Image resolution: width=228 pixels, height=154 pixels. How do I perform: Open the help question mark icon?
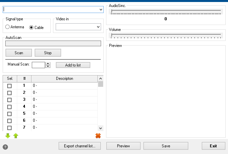tap(5, 147)
